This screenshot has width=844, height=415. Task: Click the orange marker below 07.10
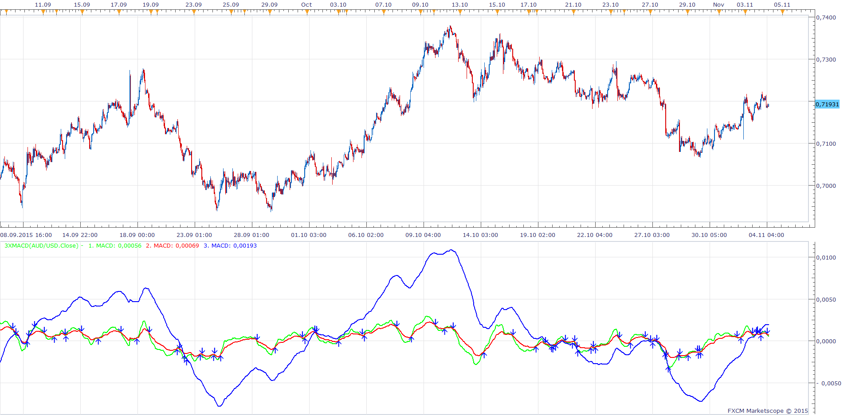[384, 12]
